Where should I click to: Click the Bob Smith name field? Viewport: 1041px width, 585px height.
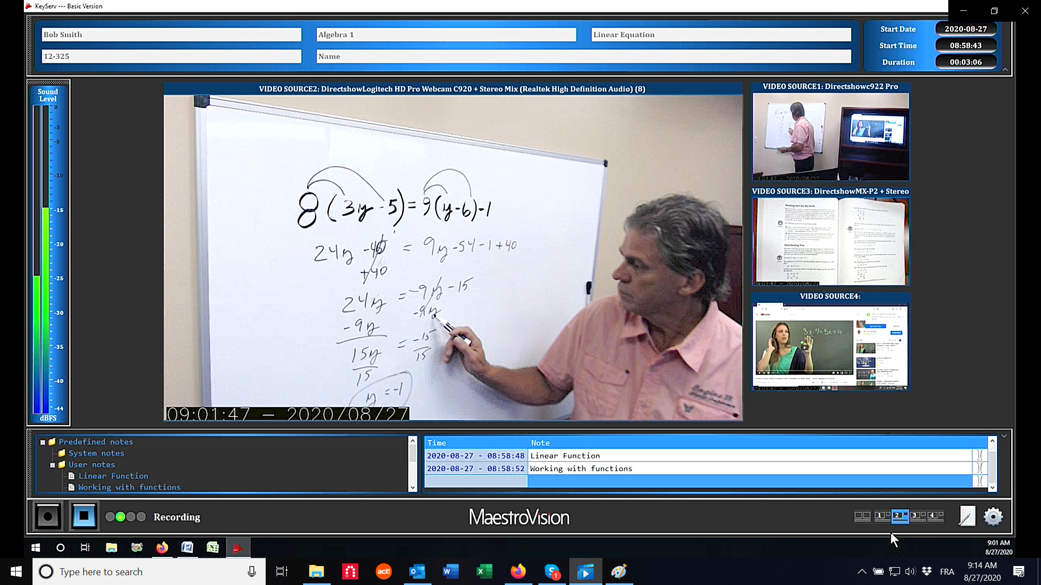(x=171, y=35)
